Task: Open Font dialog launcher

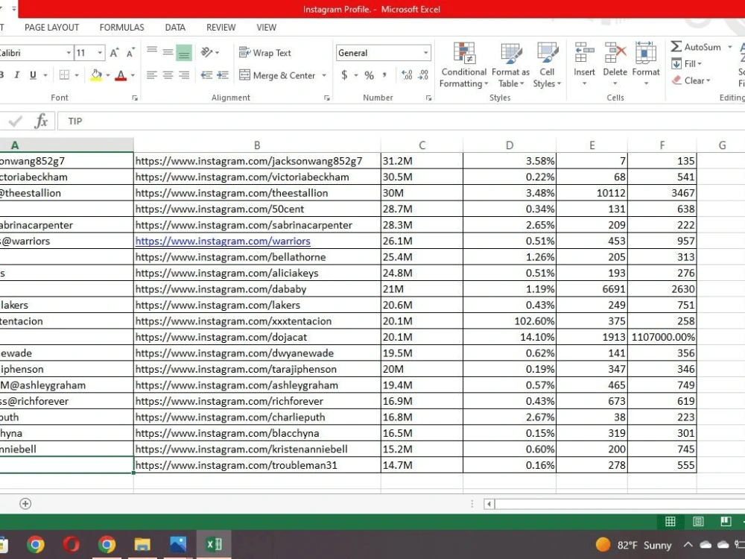Action: click(x=135, y=98)
